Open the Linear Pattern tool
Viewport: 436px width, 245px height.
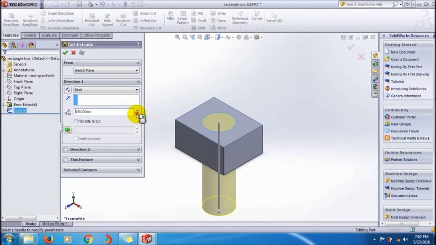click(x=183, y=18)
